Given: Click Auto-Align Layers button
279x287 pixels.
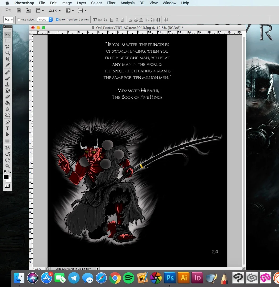Looking at the screenshot, I should point(166,20).
